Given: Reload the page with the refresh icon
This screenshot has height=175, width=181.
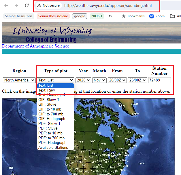Looking at the screenshot, I should [x=27, y=5].
